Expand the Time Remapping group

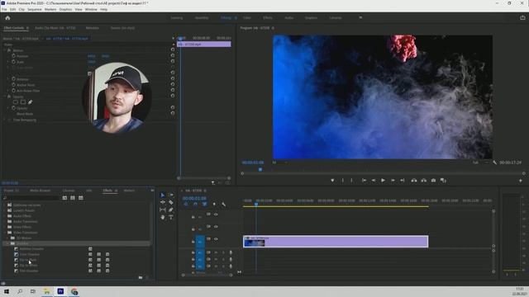point(5,120)
